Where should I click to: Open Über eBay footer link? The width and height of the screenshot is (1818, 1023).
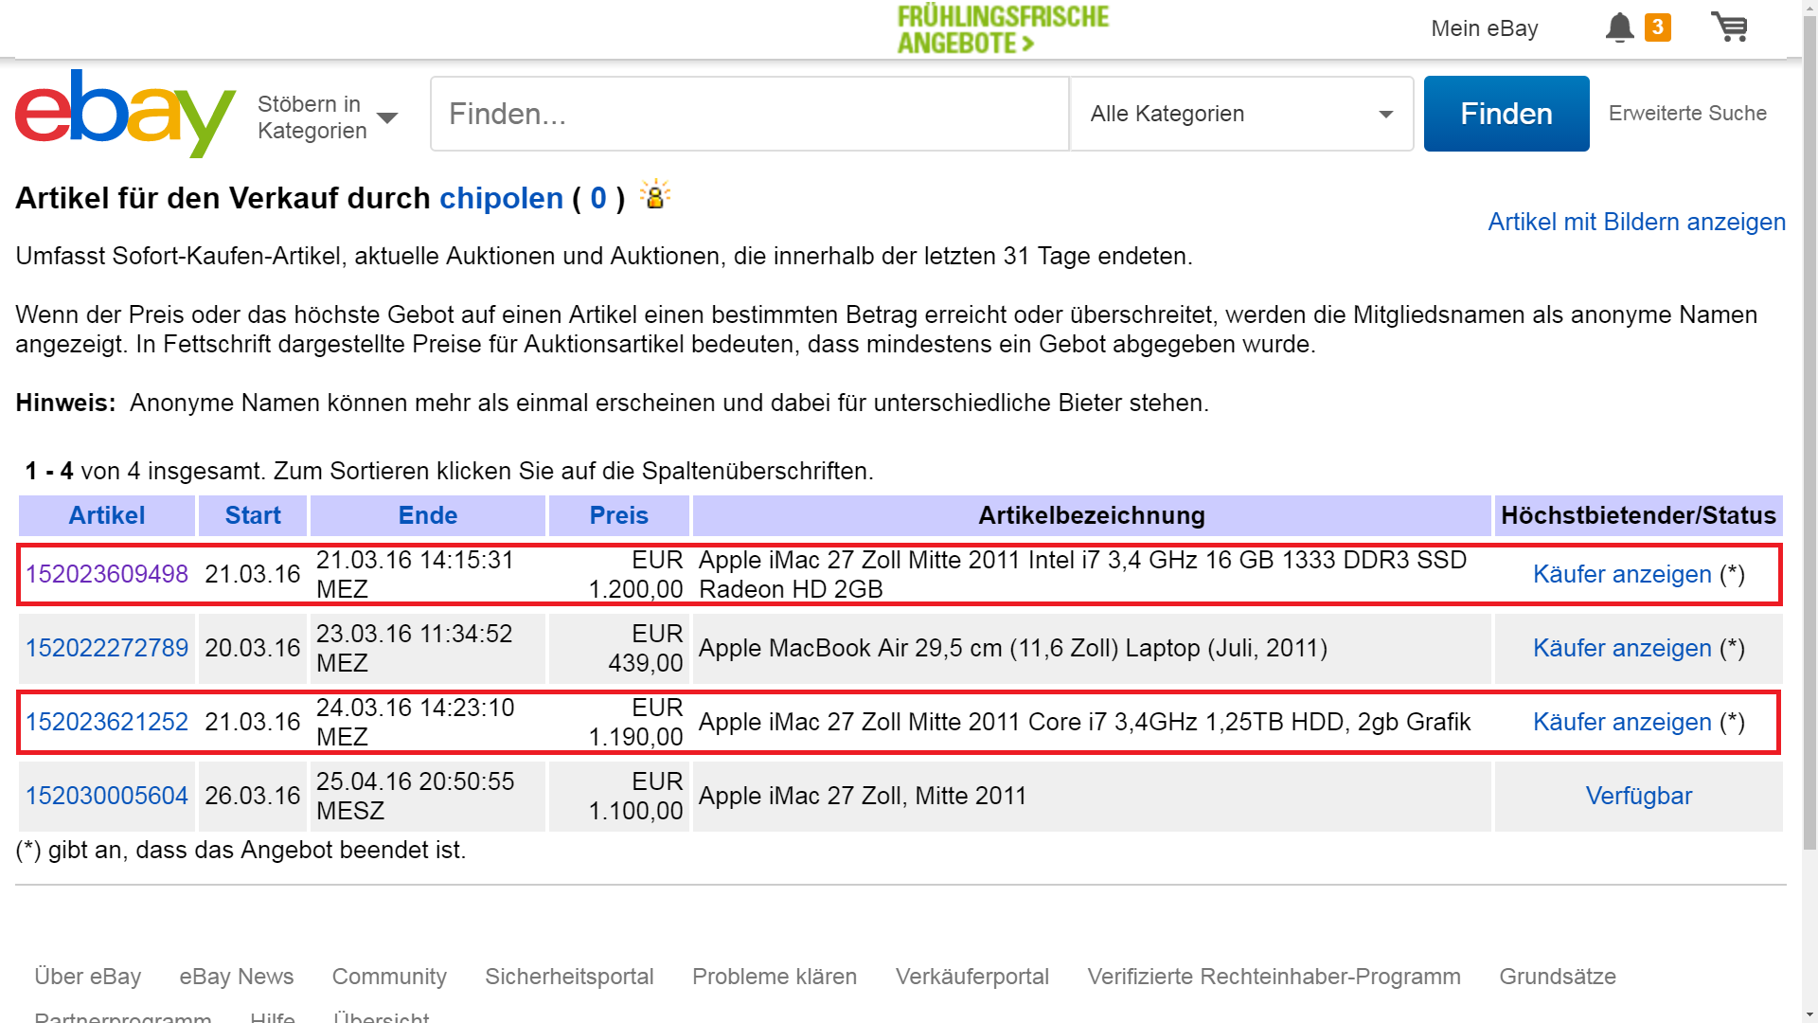pyautogui.click(x=88, y=977)
